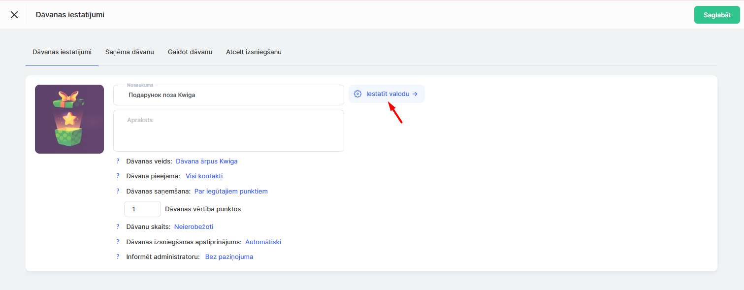Switch to Gaidot dāvanu tab
Screen dimensions: 744x290
(x=190, y=52)
